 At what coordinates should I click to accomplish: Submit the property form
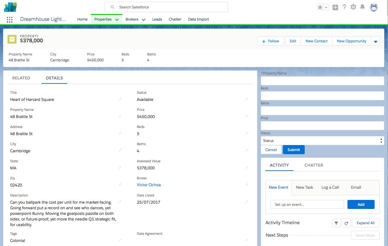pos(294,150)
